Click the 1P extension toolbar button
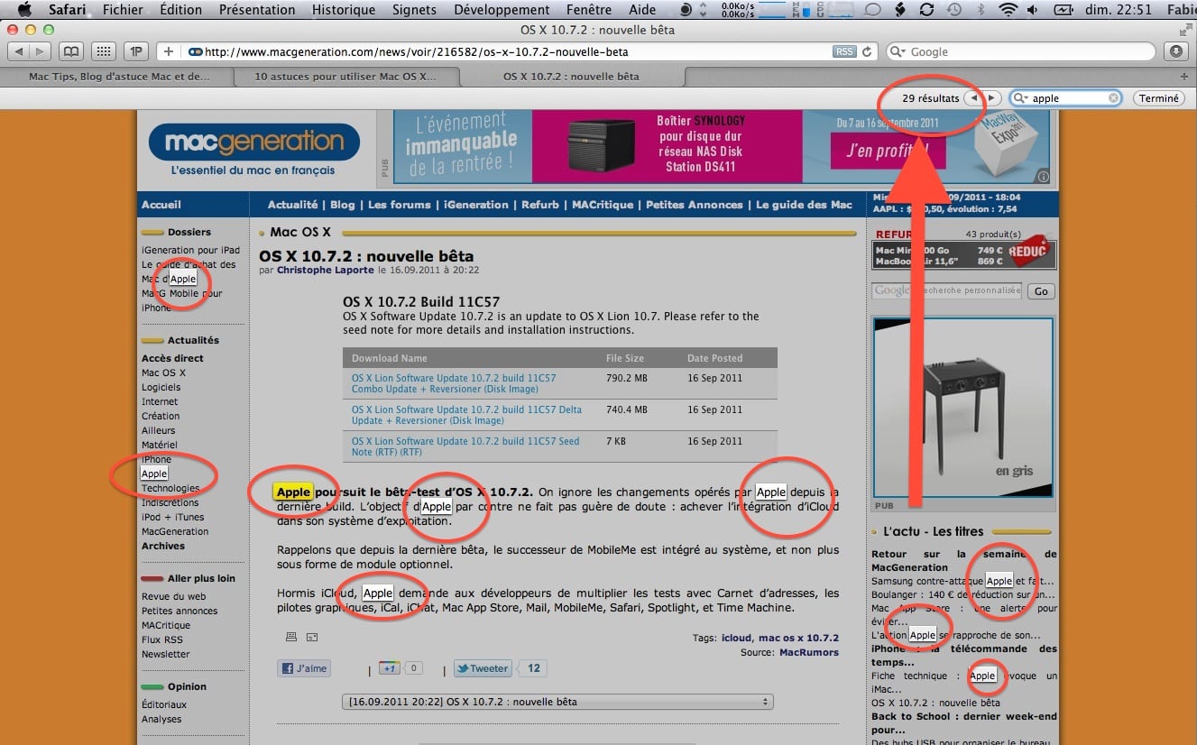The image size is (1197, 745). (x=135, y=51)
